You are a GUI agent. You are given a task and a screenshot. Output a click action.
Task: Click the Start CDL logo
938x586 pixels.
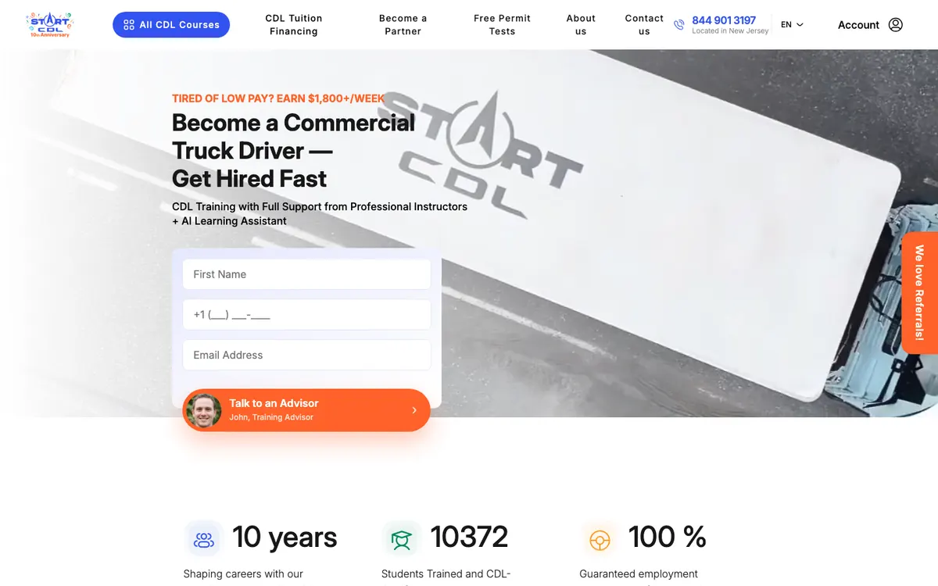pos(48,25)
